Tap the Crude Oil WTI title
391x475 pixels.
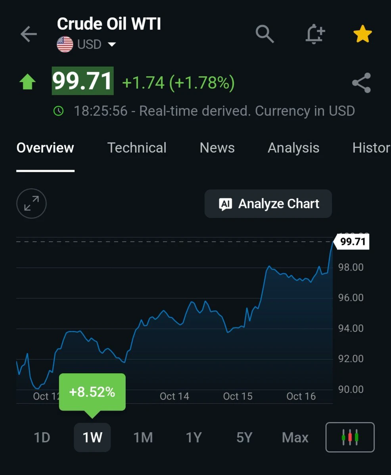(x=109, y=24)
